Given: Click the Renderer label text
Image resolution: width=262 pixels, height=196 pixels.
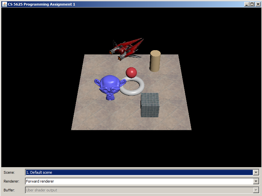Looking at the screenshot, I should (x=12, y=181).
